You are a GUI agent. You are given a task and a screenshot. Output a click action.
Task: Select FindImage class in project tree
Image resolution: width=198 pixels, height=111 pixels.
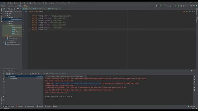16,32
